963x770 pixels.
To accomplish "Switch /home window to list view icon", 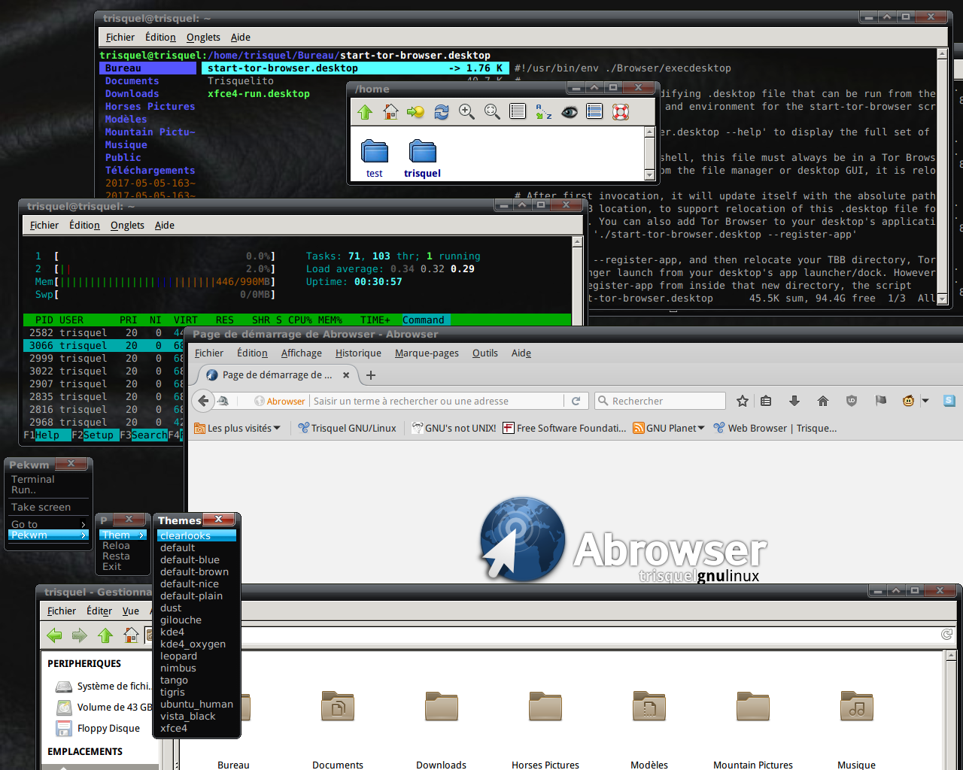I will point(518,112).
